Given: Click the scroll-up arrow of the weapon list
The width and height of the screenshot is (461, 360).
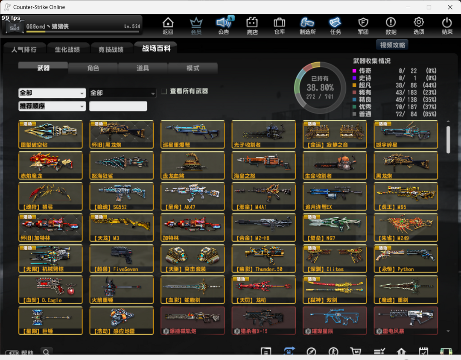Looking at the screenshot, I should pos(448,121).
